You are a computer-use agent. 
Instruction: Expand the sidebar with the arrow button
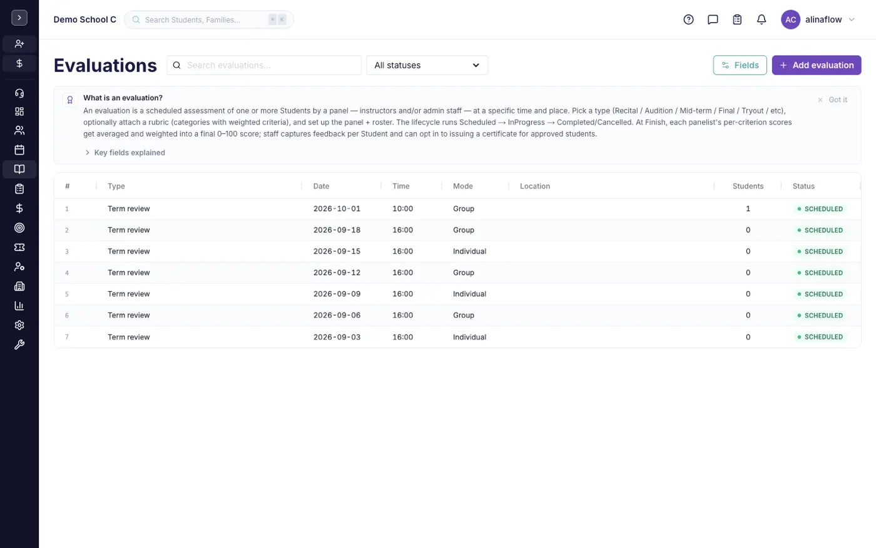point(19,18)
